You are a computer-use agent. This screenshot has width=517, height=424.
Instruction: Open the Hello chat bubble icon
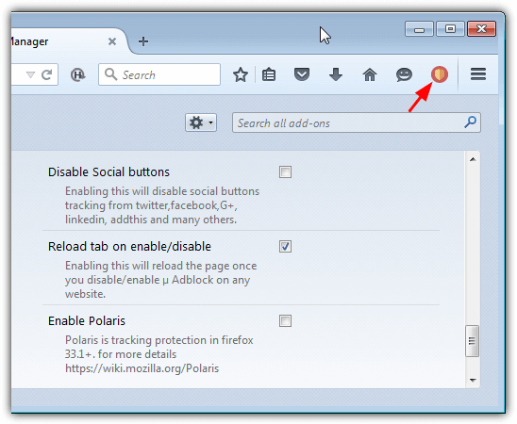[x=404, y=74]
